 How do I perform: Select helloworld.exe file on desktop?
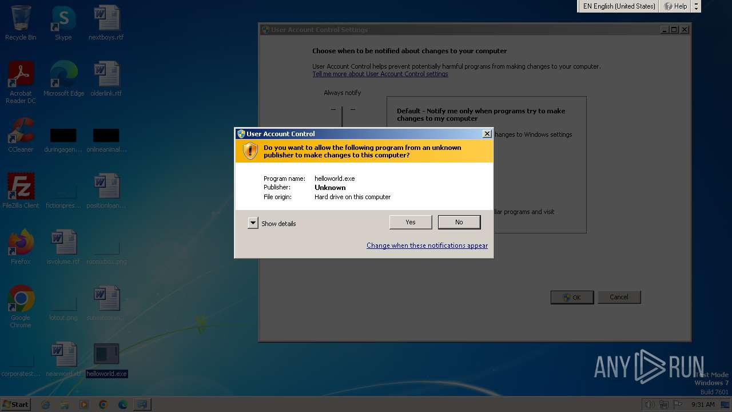(106, 360)
